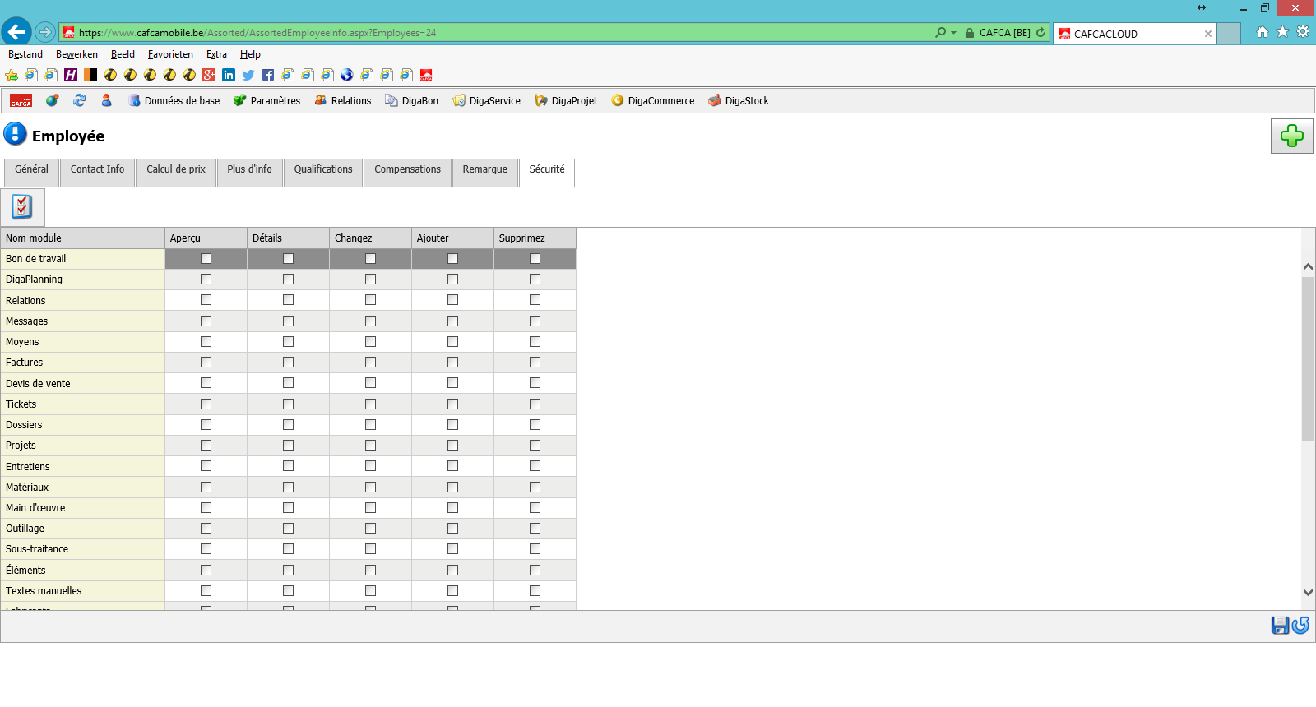The width and height of the screenshot is (1316, 707).
Task: Save changes with the floppy disk icon
Action: coord(1280,626)
